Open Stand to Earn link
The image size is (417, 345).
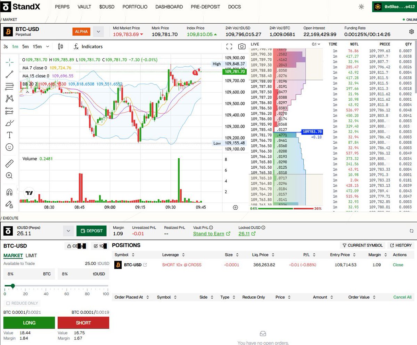click(212, 234)
